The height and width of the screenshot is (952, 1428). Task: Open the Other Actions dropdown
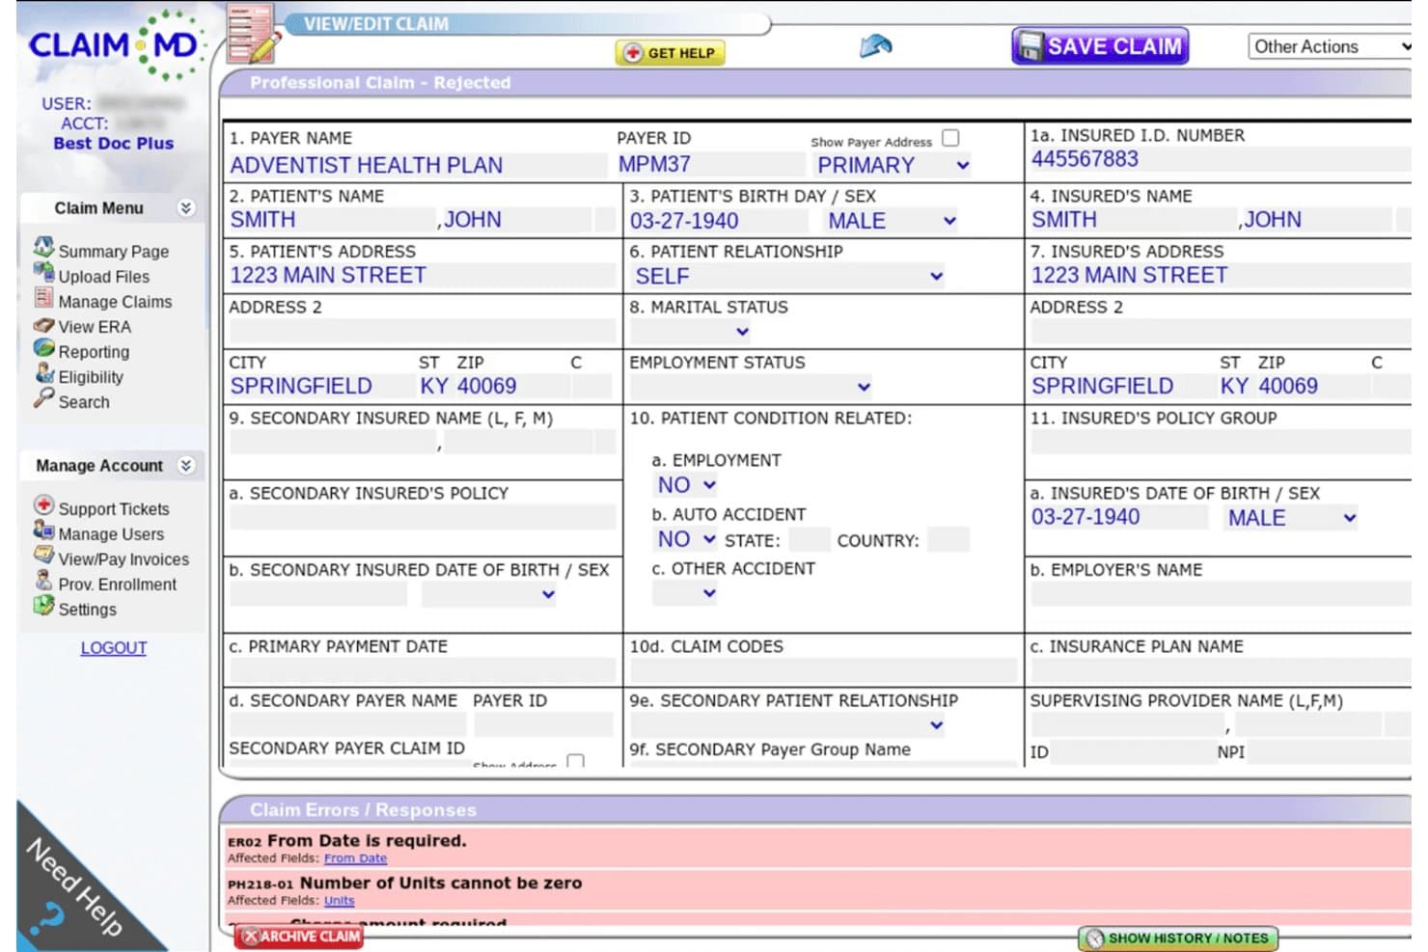[x=1330, y=46]
